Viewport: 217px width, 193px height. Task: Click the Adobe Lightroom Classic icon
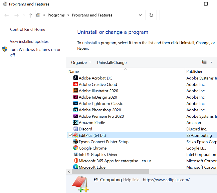(x=75, y=103)
